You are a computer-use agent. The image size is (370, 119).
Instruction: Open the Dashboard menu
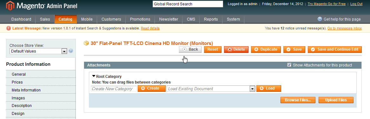point(21,19)
